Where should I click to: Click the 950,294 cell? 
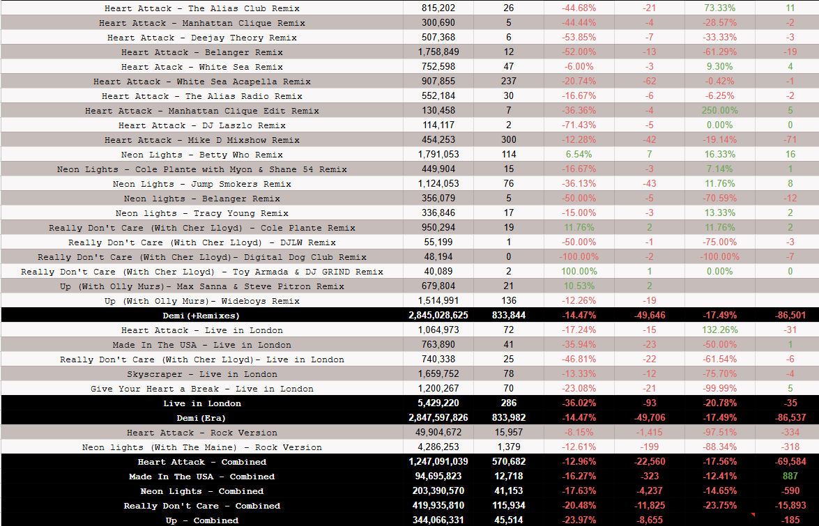[x=438, y=228]
